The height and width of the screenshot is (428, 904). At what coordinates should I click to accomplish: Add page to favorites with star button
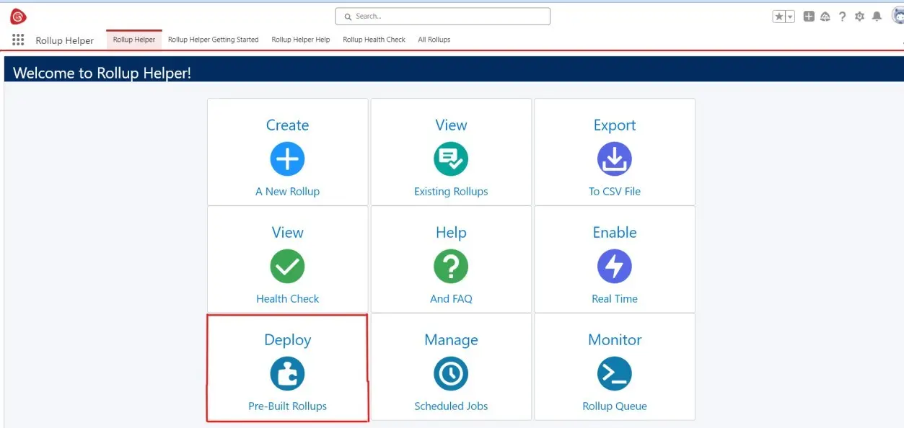[779, 17]
